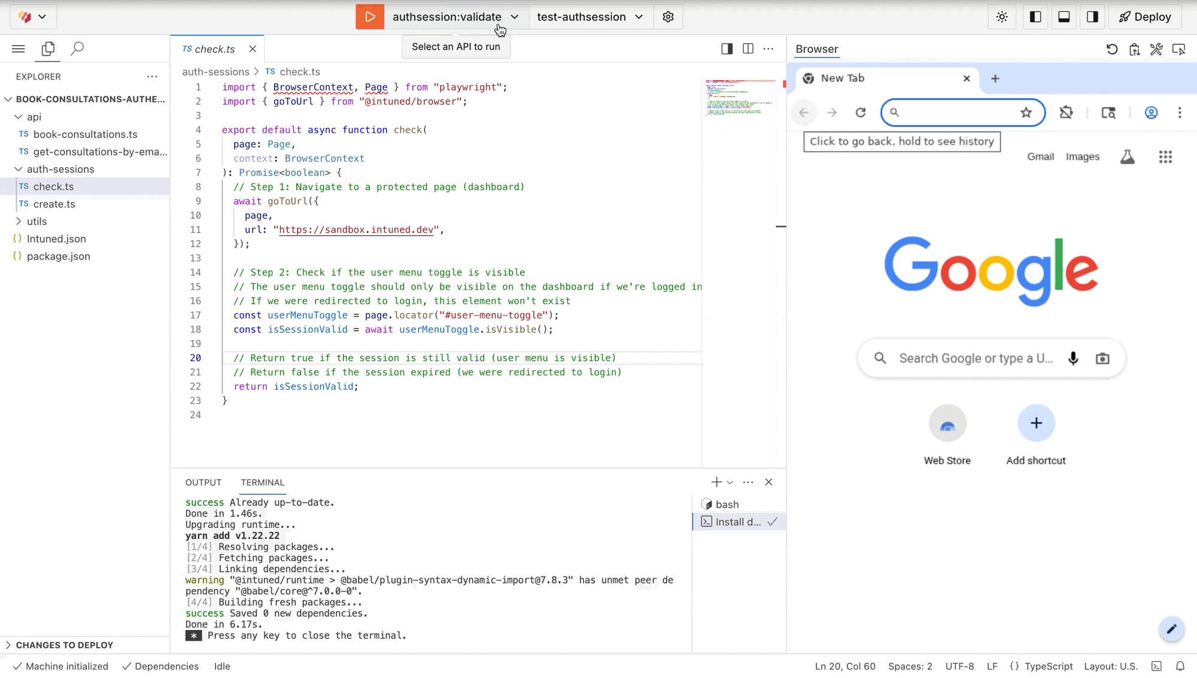Screen dimensions: 1197x678
Task: Open the browser tools wrench icon
Action: pyautogui.click(x=1156, y=49)
